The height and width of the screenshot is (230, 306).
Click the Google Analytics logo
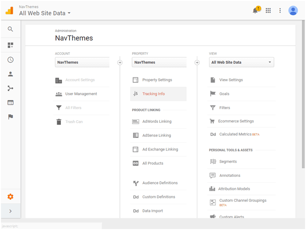[9, 11]
